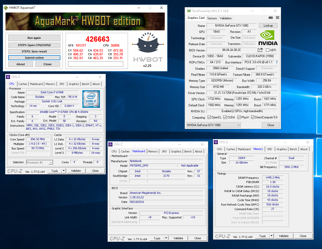Click the GPU-Z screenshot camera icon
The height and width of the screenshot is (249, 322).
[x=271, y=18]
